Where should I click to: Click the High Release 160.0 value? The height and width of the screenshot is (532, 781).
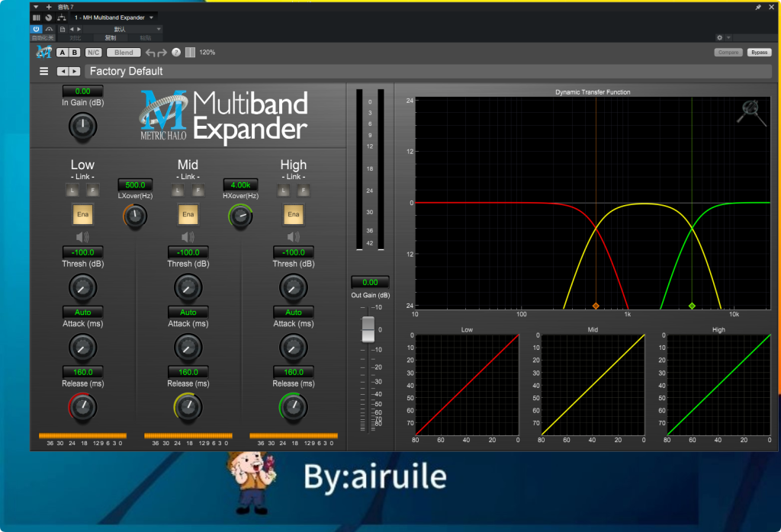tap(294, 372)
